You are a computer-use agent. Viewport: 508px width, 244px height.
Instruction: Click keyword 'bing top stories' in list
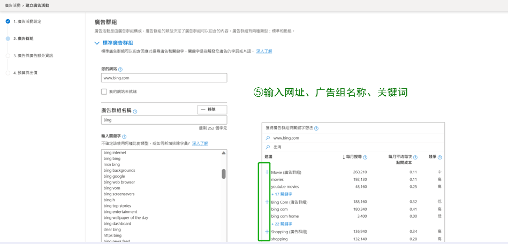pyautogui.click(x=117, y=206)
